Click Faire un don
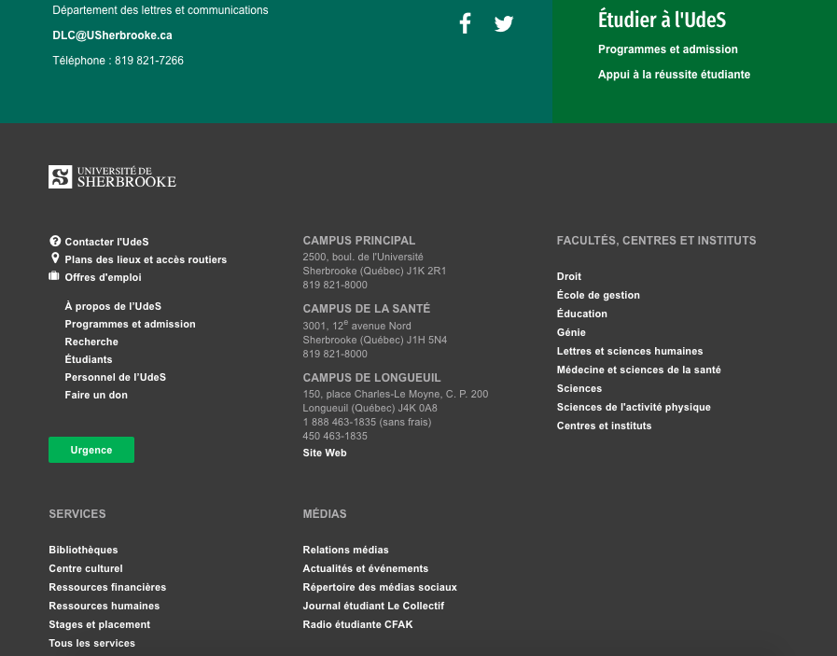837x656 pixels. click(96, 395)
